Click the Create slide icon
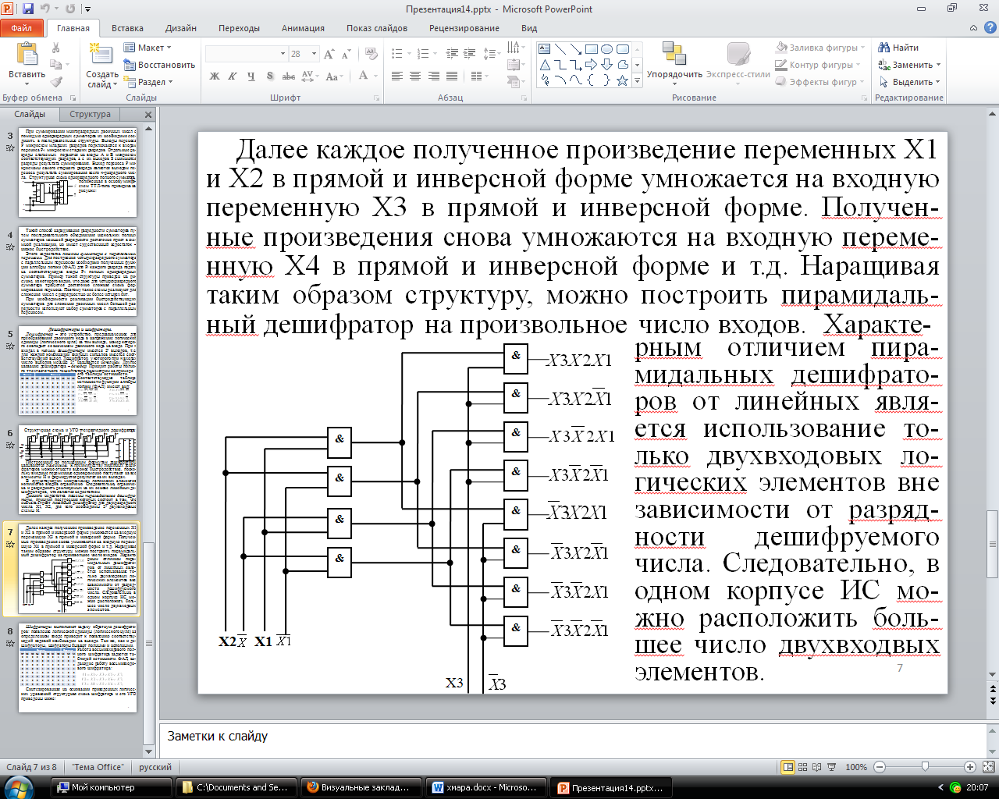 pyautogui.click(x=101, y=54)
